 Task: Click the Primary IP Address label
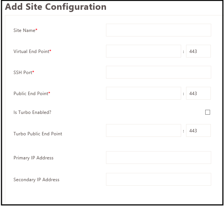point(33,158)
